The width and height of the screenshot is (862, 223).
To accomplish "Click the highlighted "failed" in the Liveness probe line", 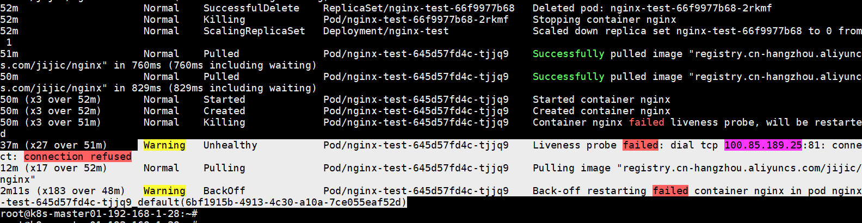I will [641, 145].
